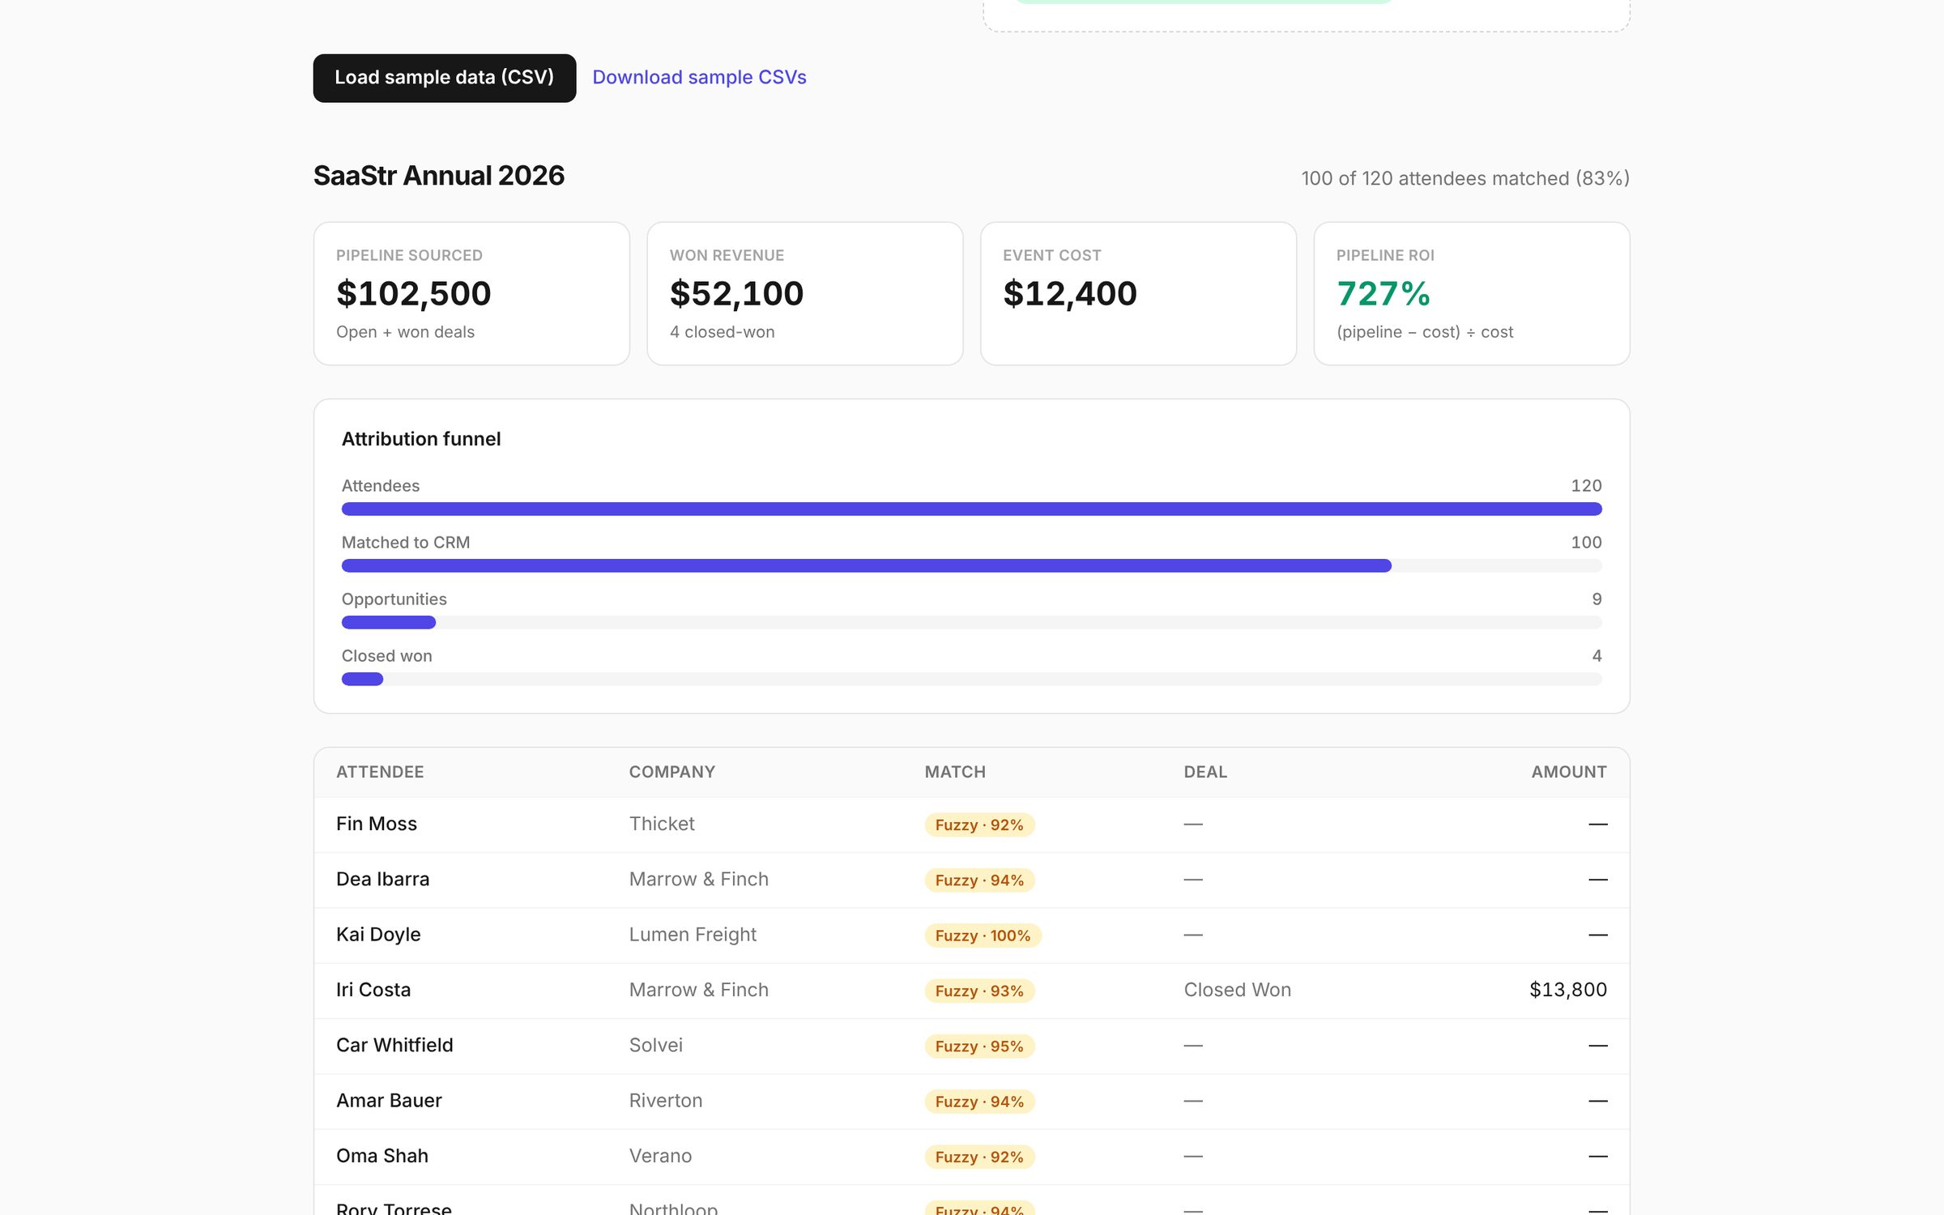Select the Oma Shah attendee name
The image size is (1944, 1215).
pyautogui.click(x=382, y=1155)
